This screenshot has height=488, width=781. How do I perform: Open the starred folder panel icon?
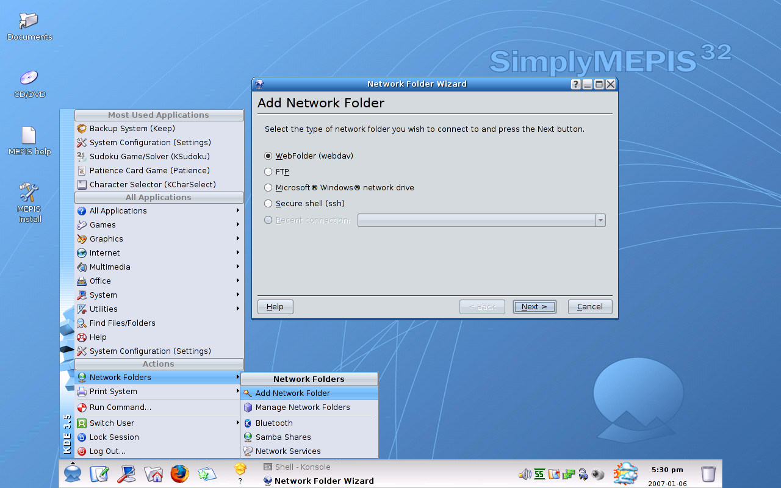[207, 474]
